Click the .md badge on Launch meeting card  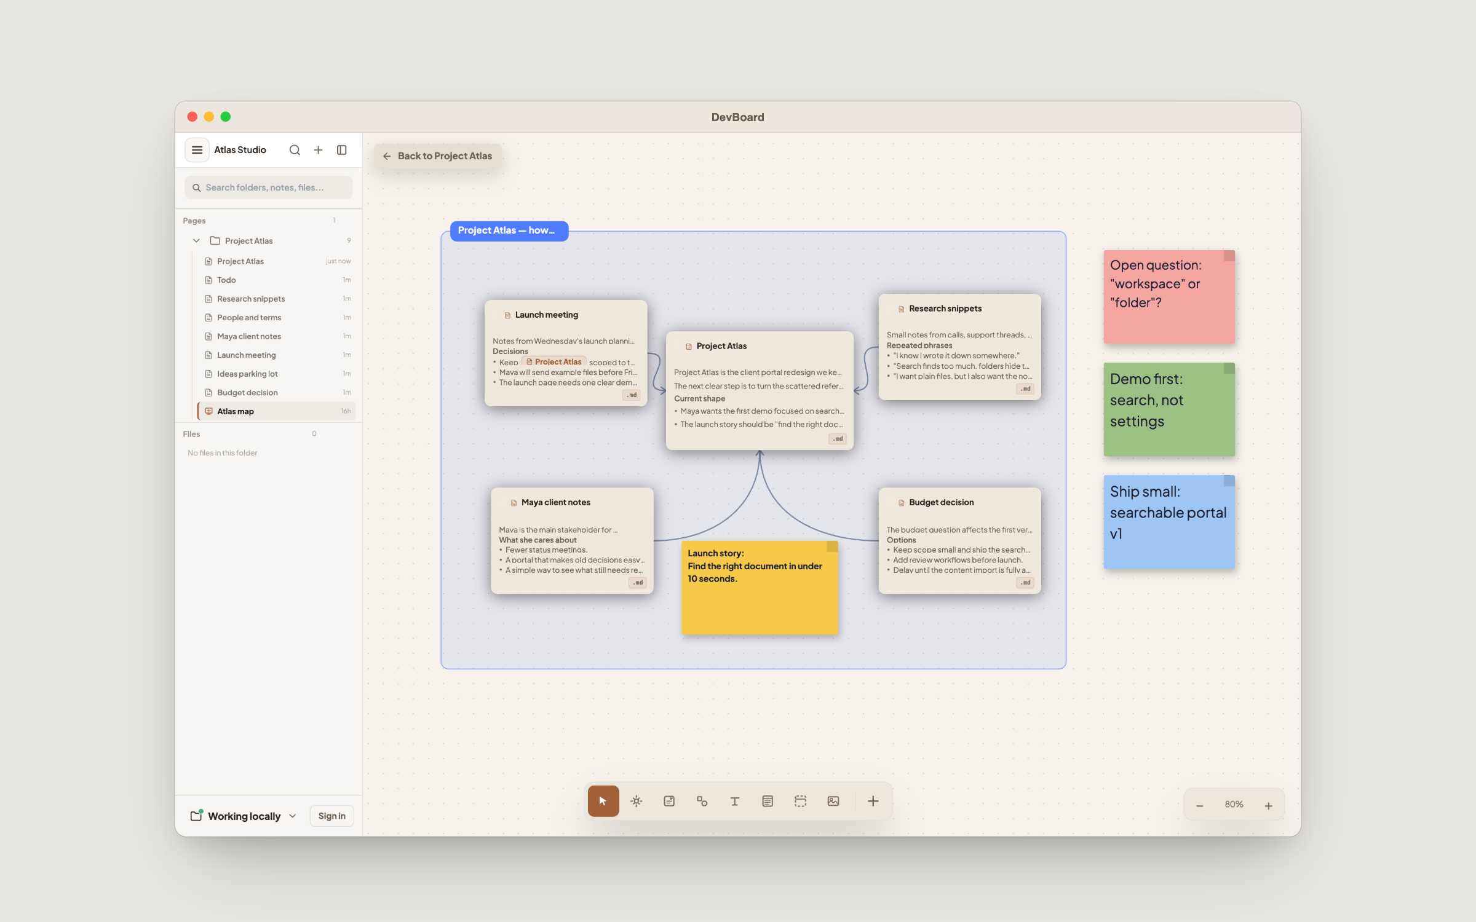pyautogui.click(x=632, y=395)
